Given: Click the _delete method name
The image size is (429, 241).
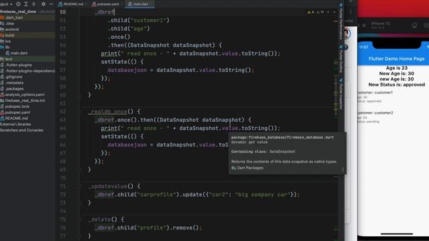Looking at the screenshot, I should tap(99, 220).
